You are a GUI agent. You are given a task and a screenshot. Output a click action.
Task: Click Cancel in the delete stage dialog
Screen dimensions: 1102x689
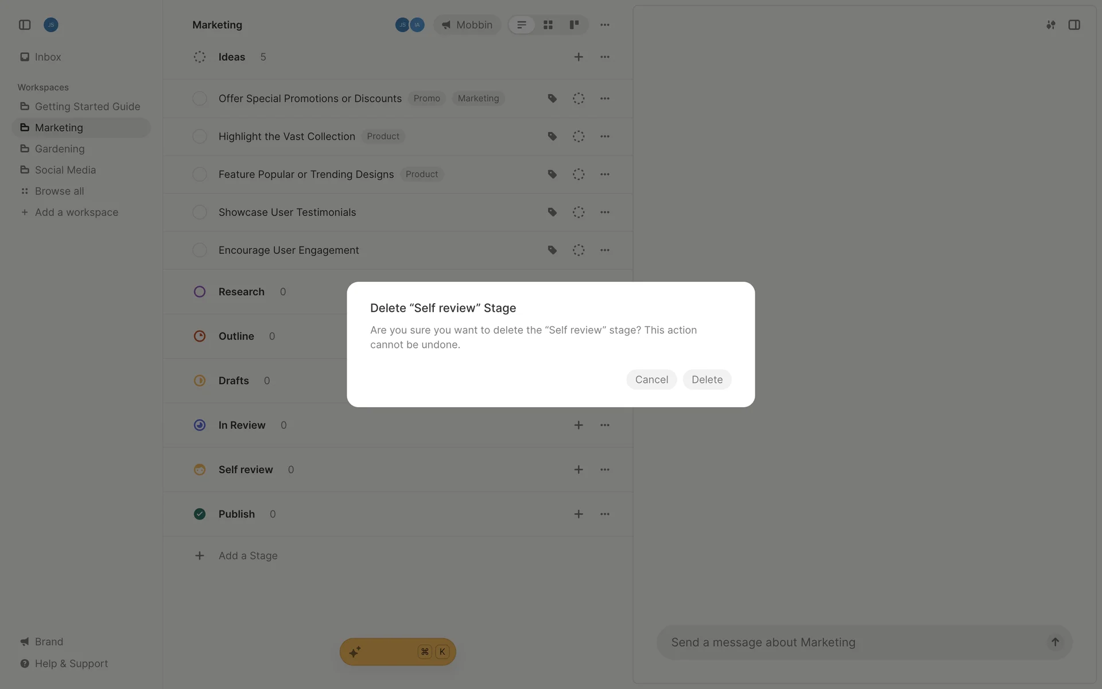(x=651, y=380)
